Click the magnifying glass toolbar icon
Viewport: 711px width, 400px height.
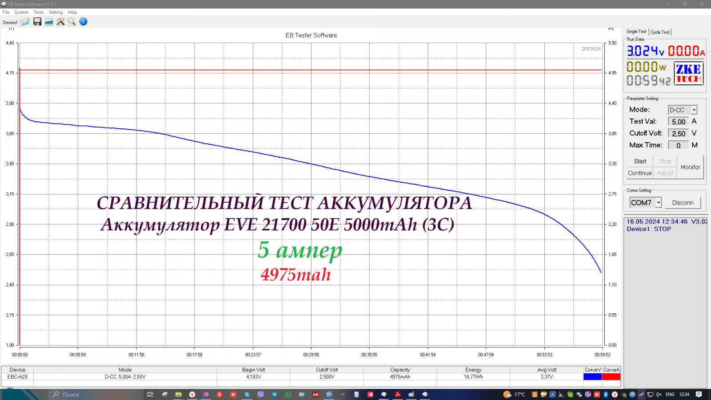tap(72, 22)
